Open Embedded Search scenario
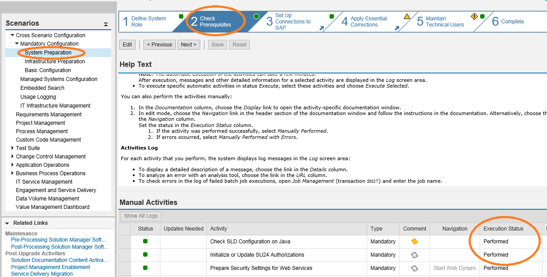This screenshot has height=277, width=547. (x=43, y=88)
